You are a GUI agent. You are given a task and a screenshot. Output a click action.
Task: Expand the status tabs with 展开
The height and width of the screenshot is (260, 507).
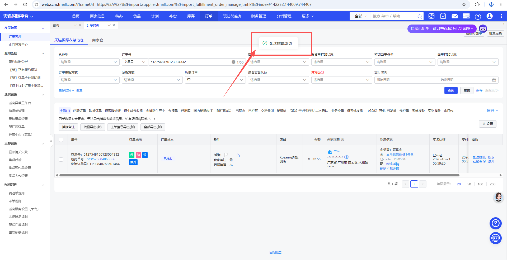click(x=492, y=111)
